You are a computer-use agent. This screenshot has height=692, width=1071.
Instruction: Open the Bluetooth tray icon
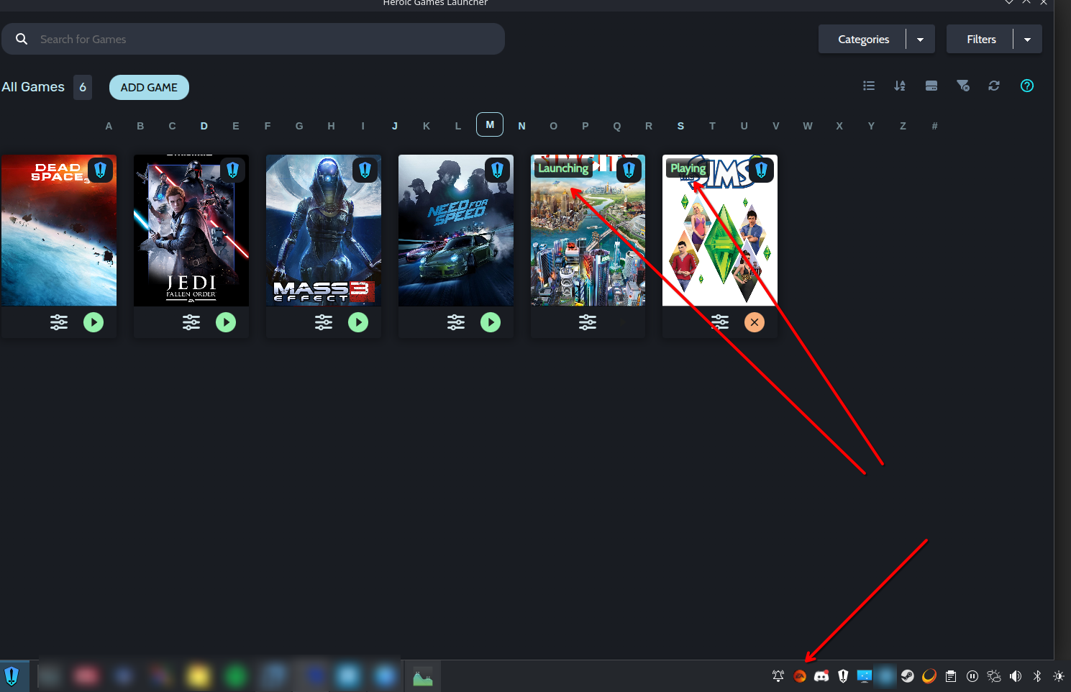click(x=1037, y=676)
